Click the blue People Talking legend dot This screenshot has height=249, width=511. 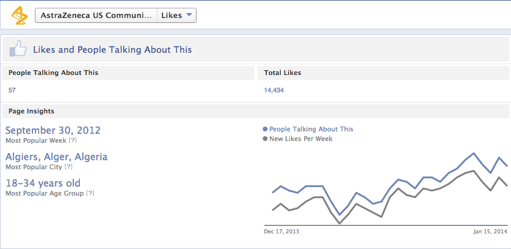265,129
